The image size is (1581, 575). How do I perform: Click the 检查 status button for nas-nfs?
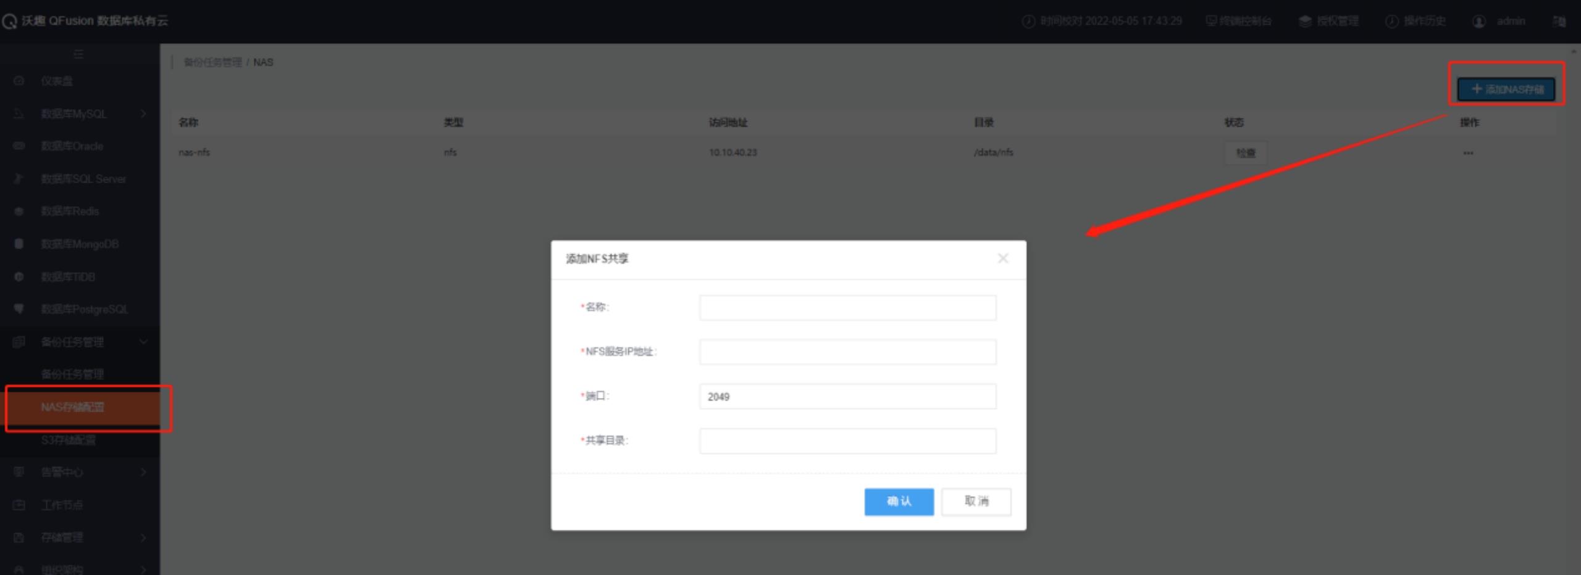1246,153
